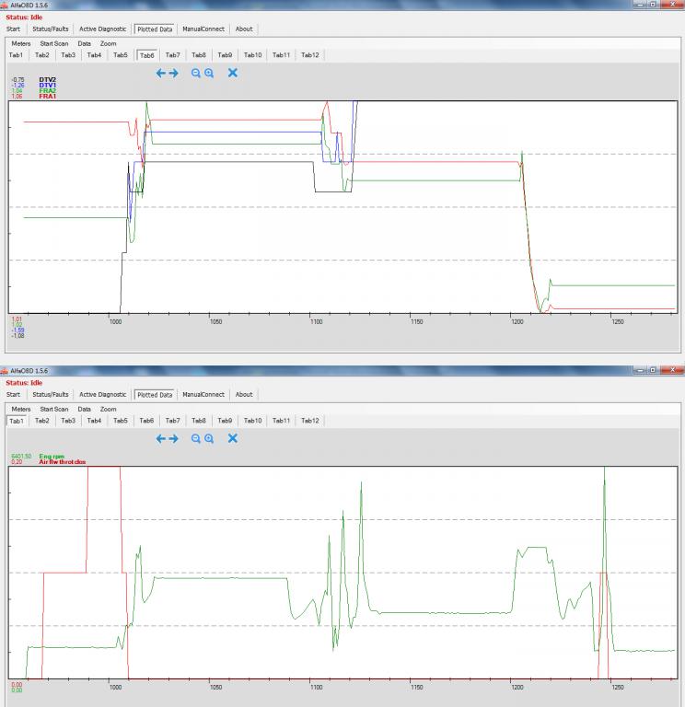
Task: Zoom out using magnifier above DTV/FRA graph
Action: 196,73
